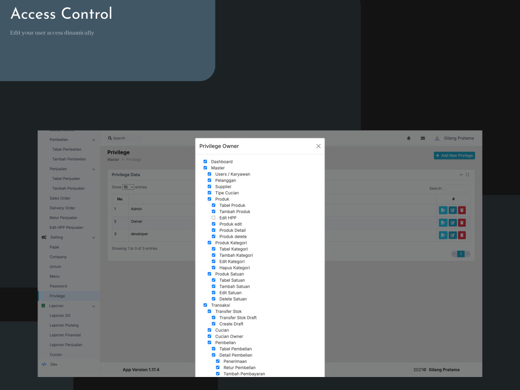Screen dimensions: 520x390
Task: Click the user avatar next to Gilang Pratama
Action: [x=437, y=138]
